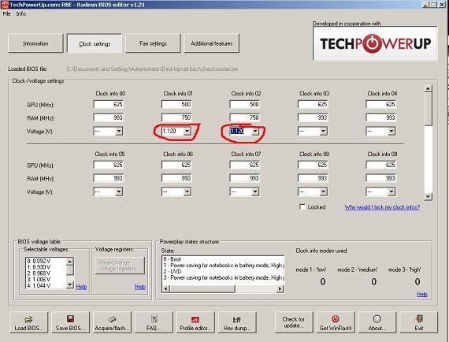Select '3: 1.006 V' voltage entry
The height and width of the screenshot is (342, 449).
[x=39, y=279]
